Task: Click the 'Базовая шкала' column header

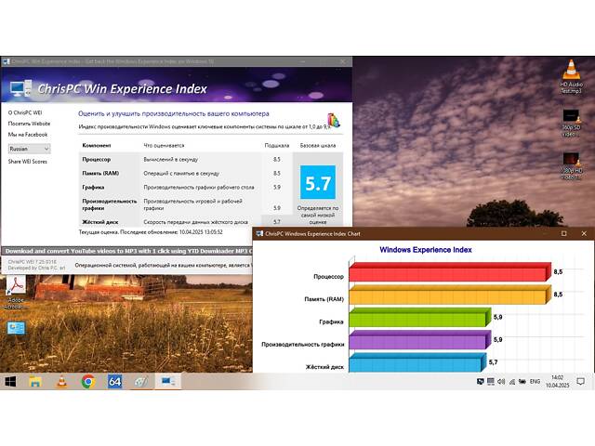Action: click(x=318, y=146)
